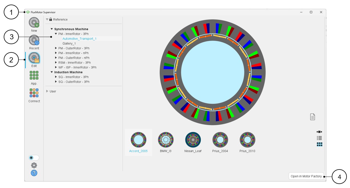This screenshot has height=188, width=350.
Task: Expand the User section
Action: tap(47, 91)
